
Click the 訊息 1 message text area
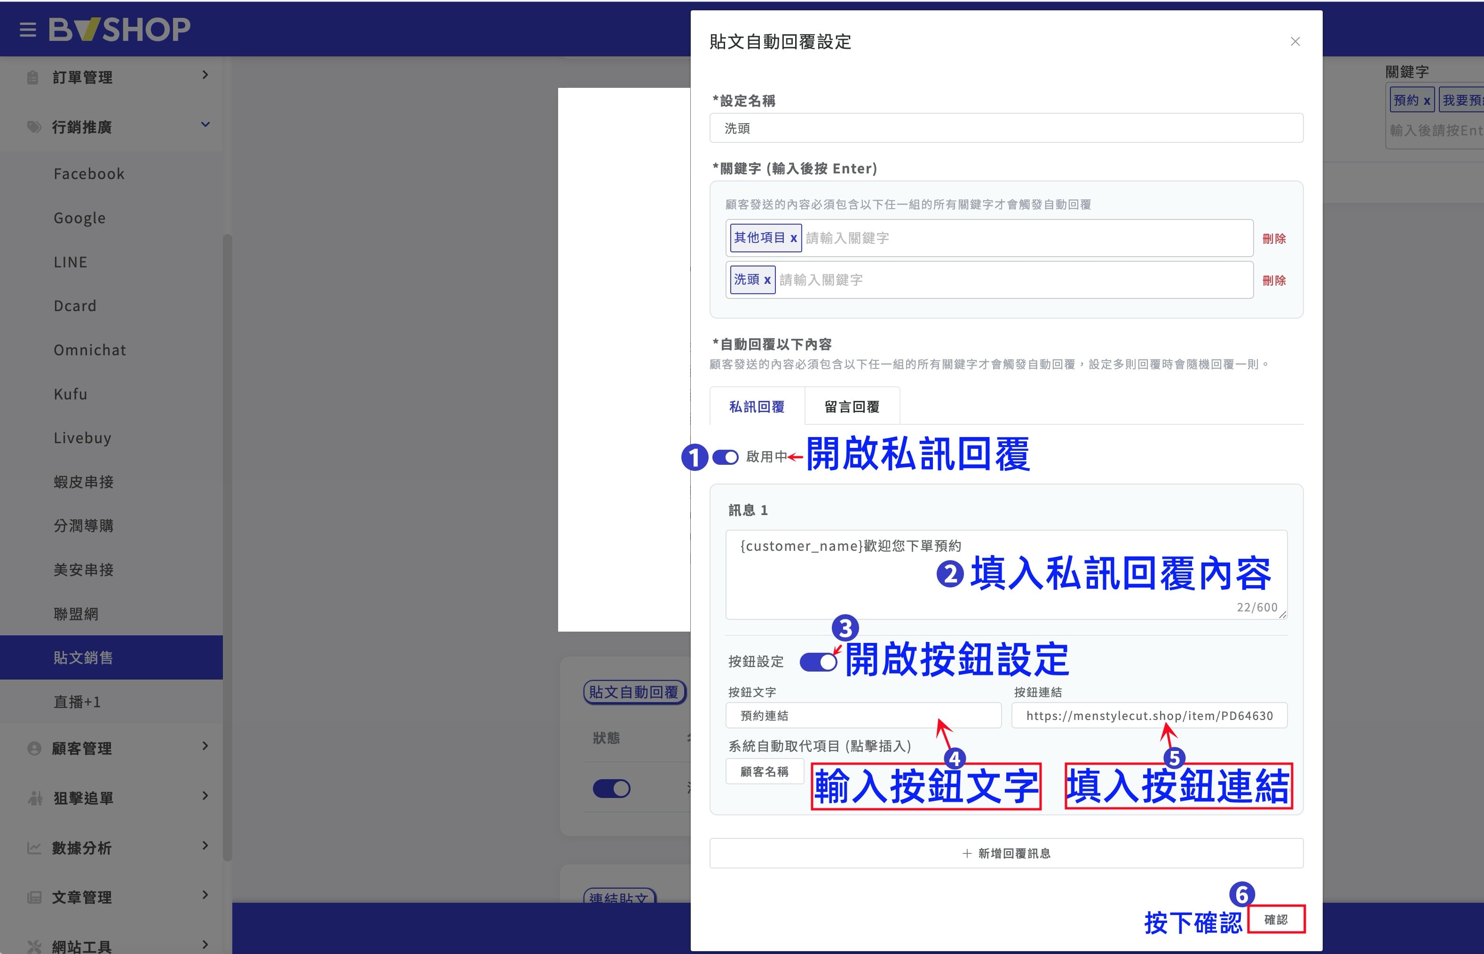tap(1006, 574)
